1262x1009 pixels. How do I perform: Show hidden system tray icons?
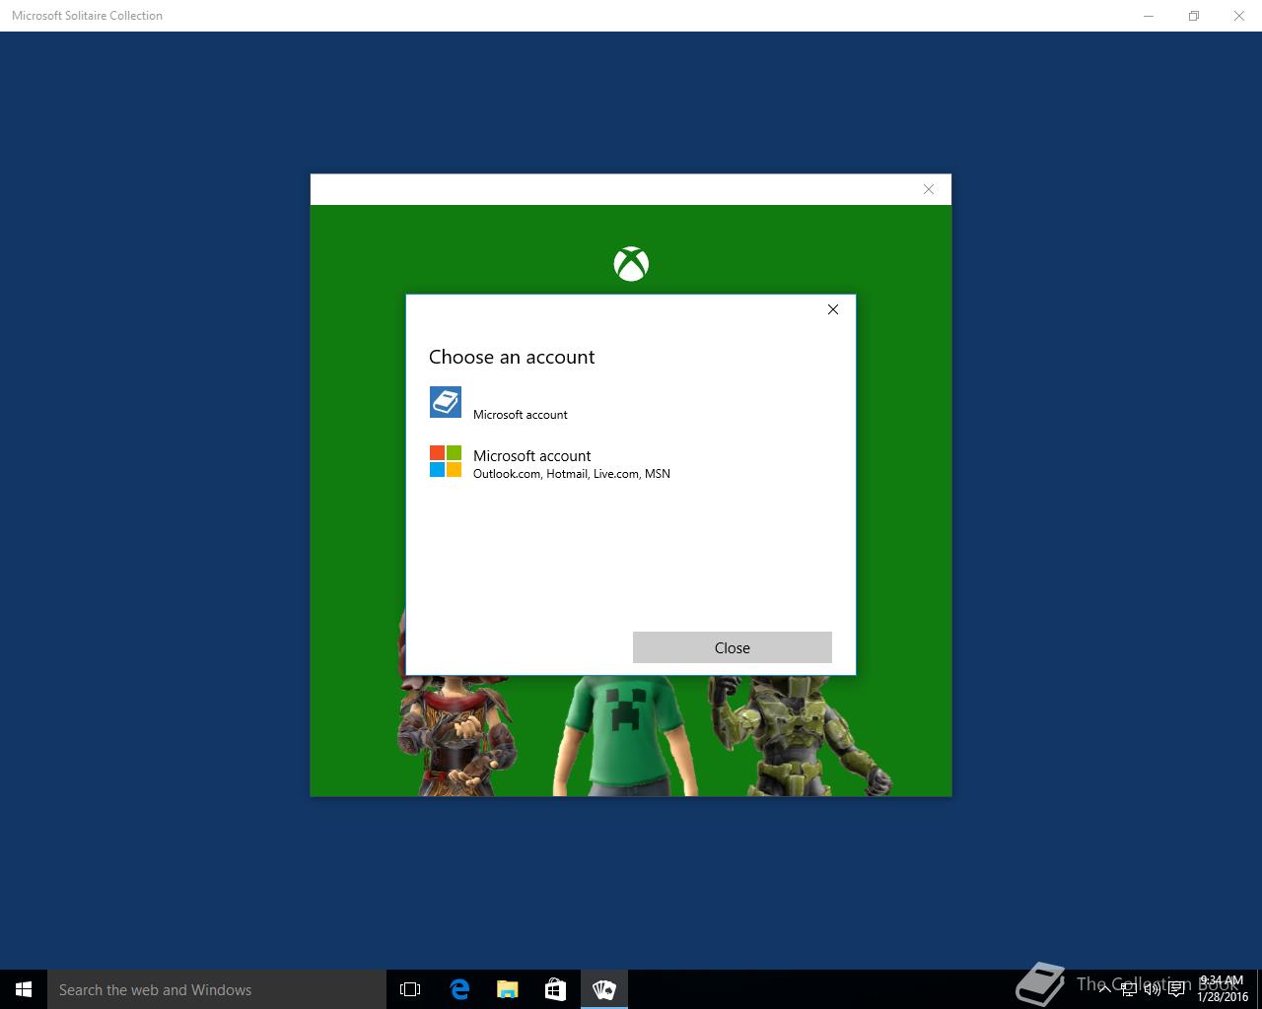coord(1105,989)
